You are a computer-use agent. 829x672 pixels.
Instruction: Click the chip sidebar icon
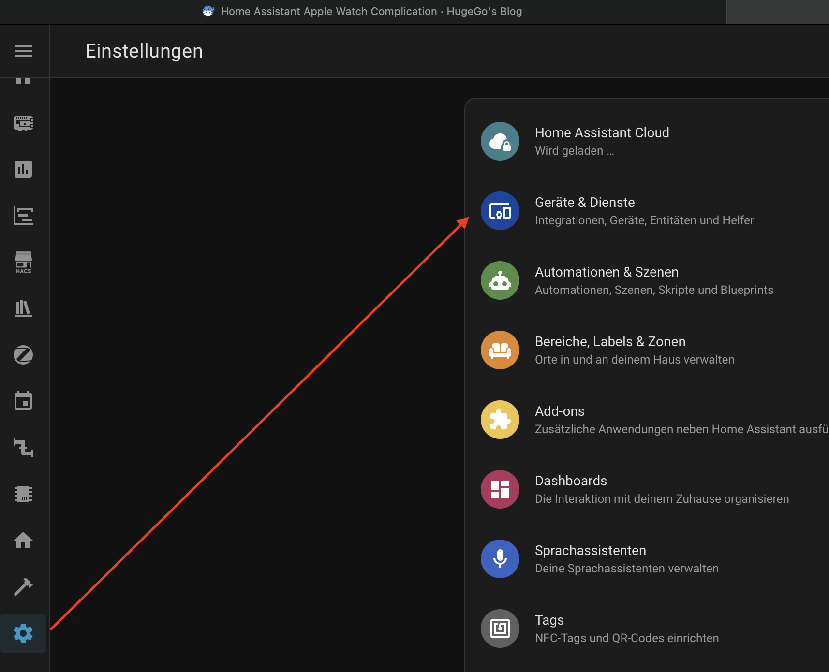click(23, 494)
